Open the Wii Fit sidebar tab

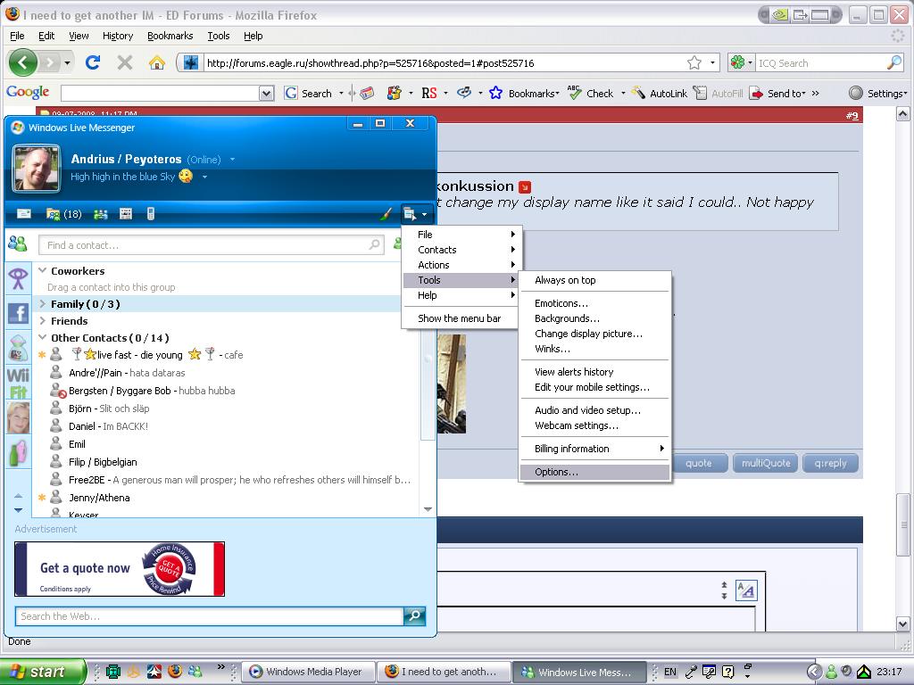18,382
